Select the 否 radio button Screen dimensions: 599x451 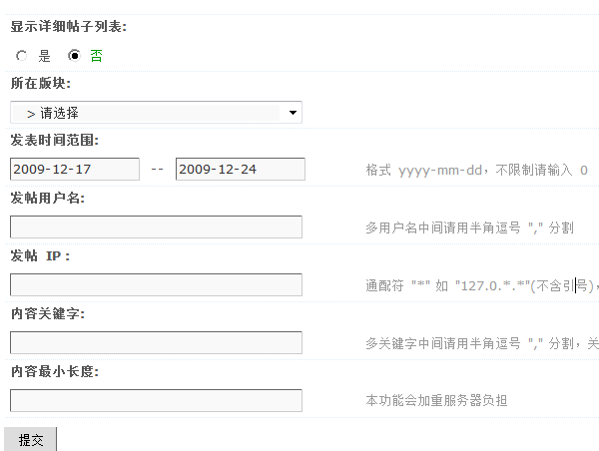(74, 56)
